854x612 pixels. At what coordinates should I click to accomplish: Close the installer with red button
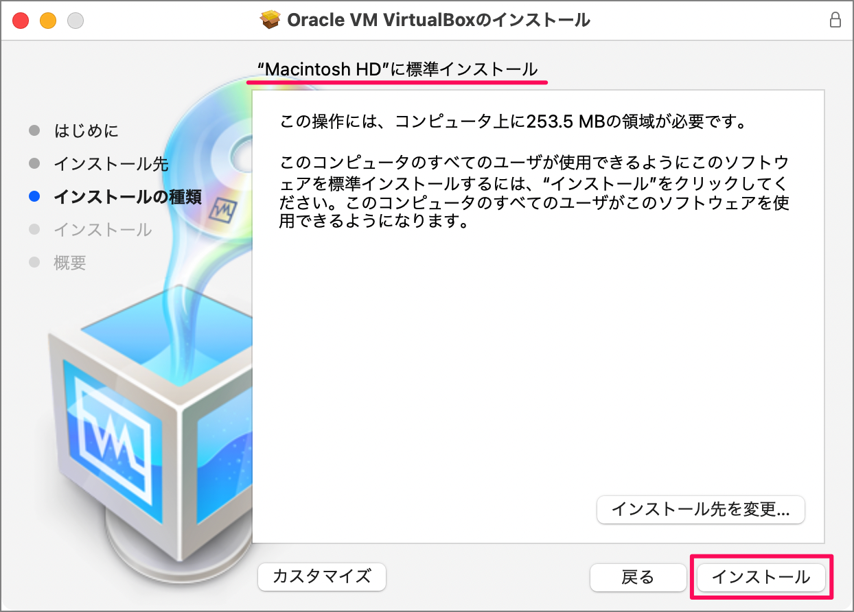point(21,21)
